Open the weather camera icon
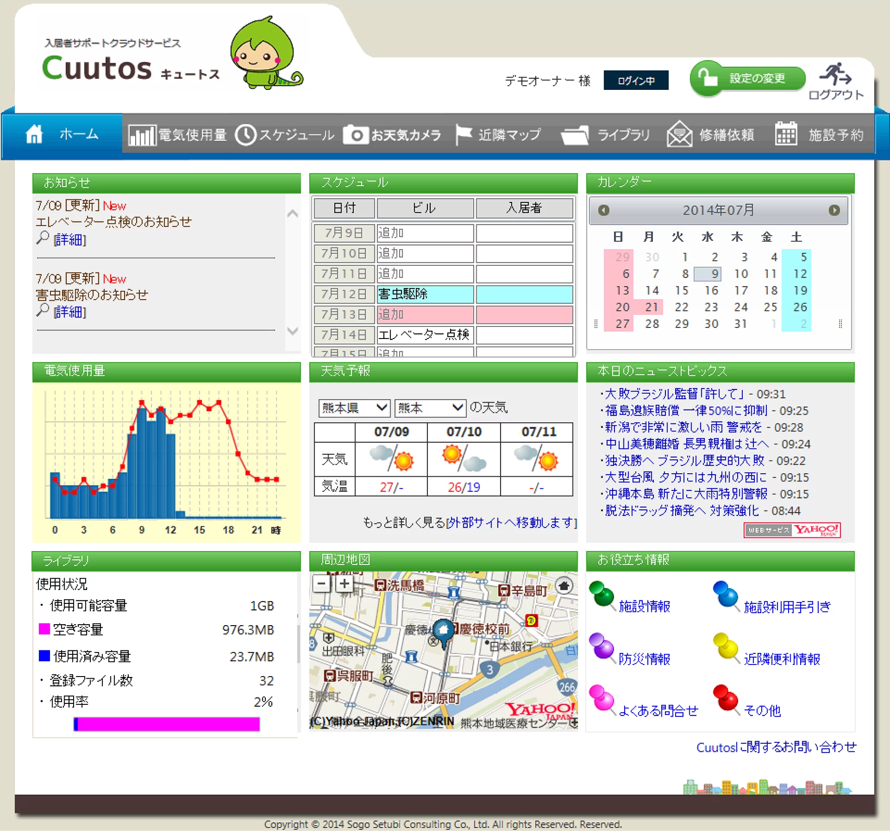 (x=356, y=135)
